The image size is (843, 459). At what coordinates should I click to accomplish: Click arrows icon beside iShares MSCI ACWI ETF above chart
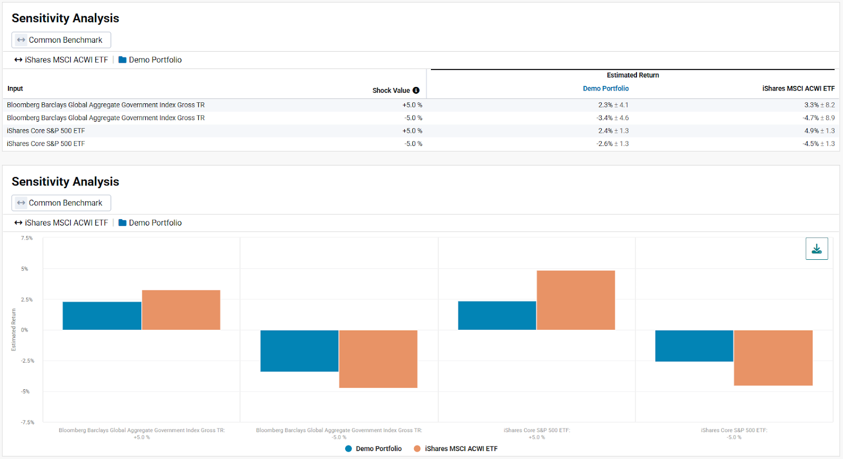point(18,223)
